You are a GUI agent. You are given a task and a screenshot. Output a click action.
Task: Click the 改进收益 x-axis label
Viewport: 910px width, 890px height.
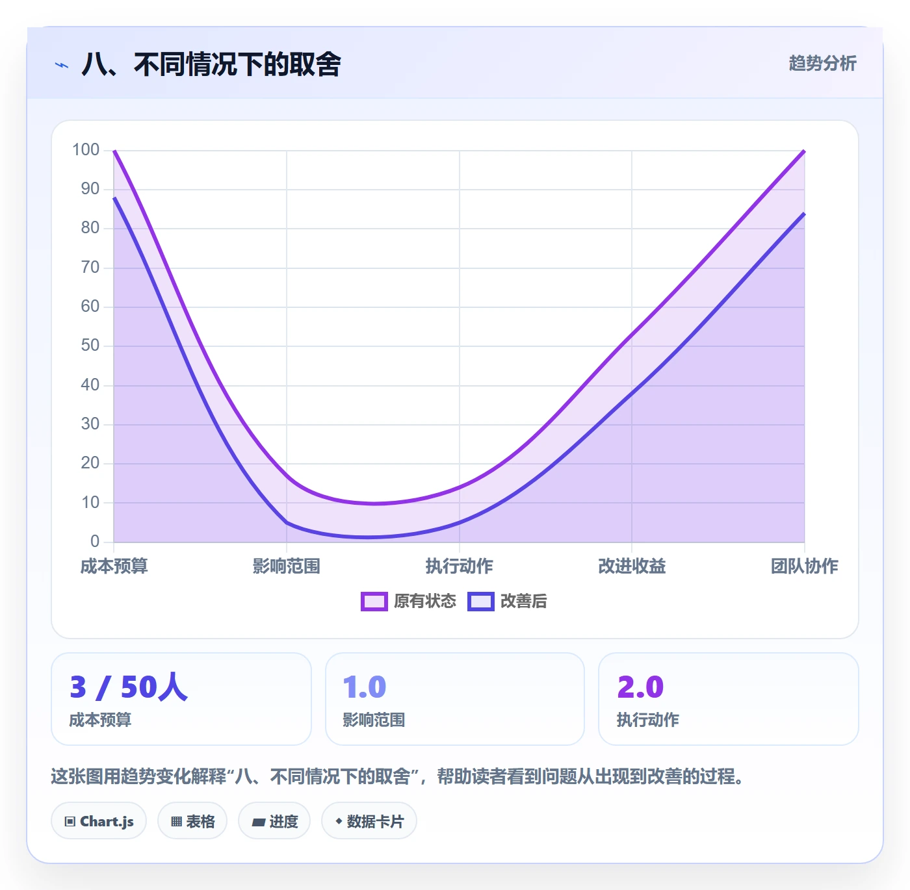pos(632,566)
